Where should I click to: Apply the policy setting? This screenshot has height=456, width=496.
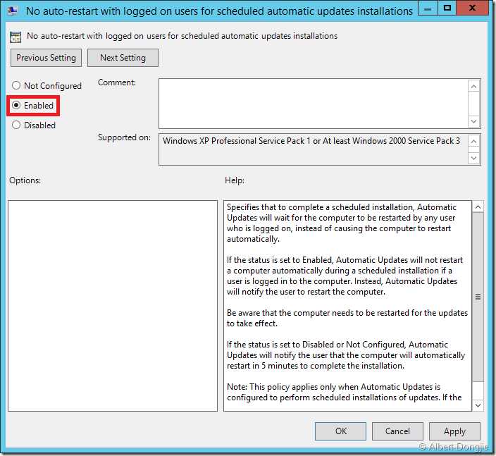454,431
